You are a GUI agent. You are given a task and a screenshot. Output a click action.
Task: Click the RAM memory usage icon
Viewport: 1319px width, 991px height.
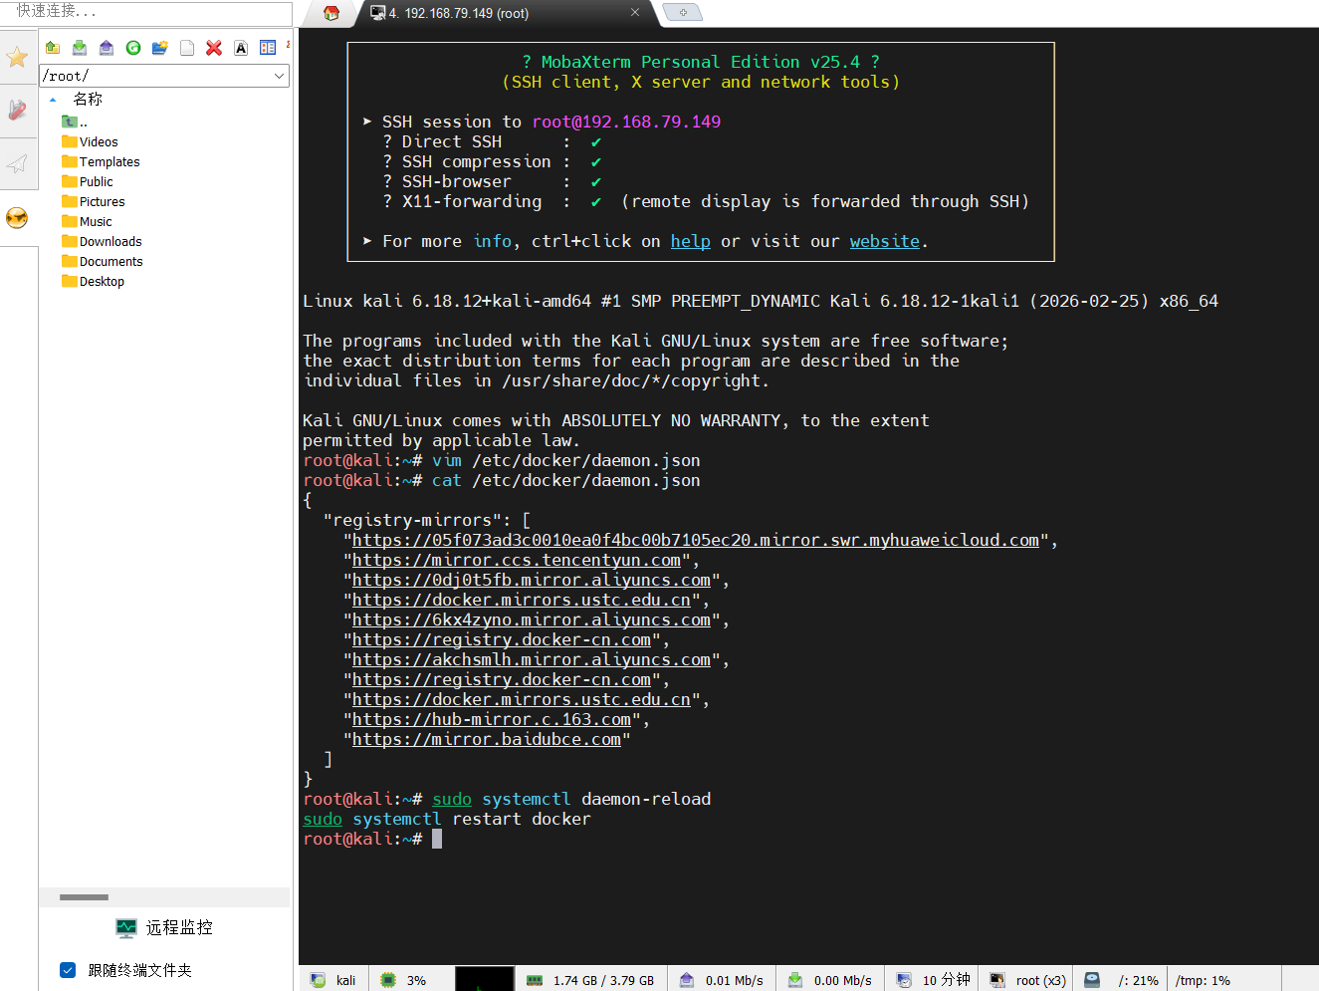(535, 980)
